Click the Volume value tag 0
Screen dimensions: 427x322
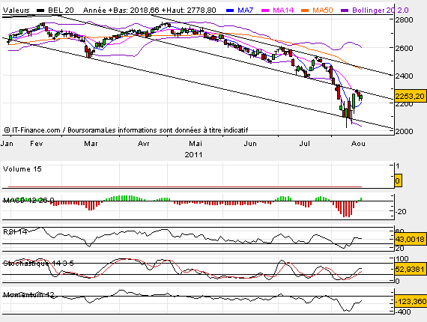(398, 180)
